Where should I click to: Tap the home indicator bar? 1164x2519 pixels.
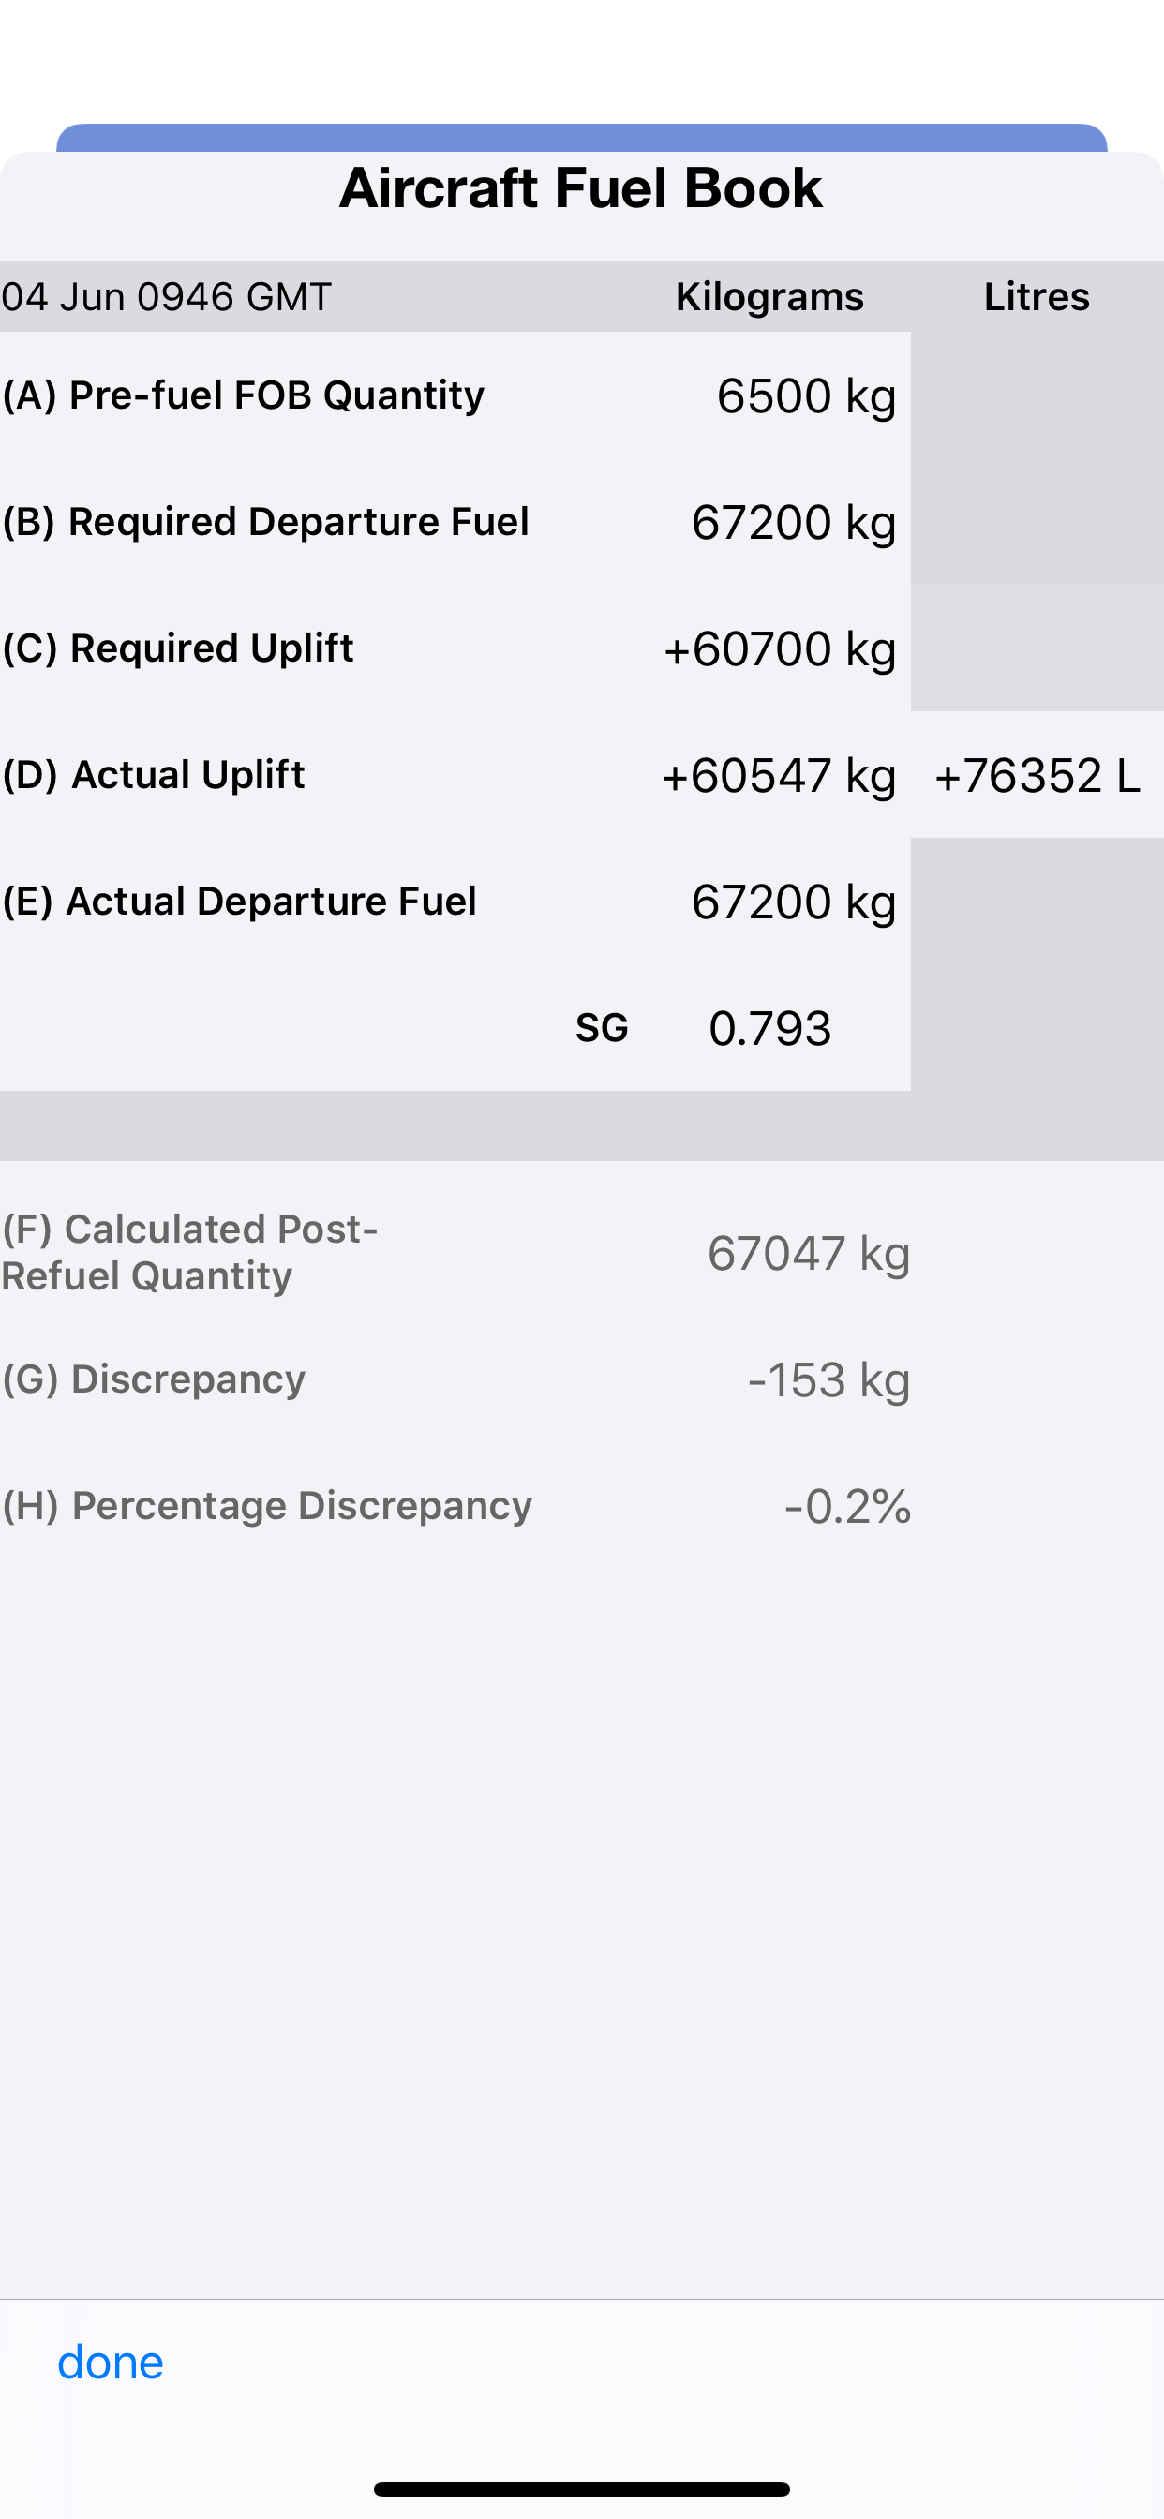coord(581,2489)
